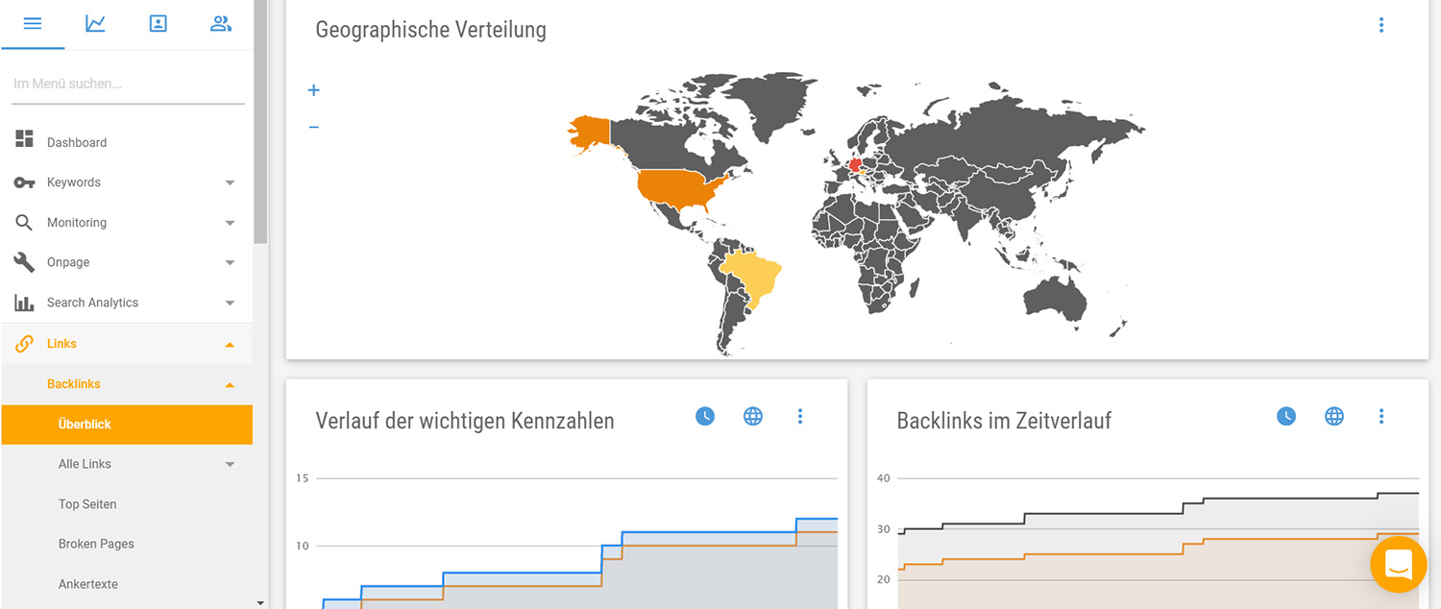Expand the Alle Links submenu

(230, 465)
